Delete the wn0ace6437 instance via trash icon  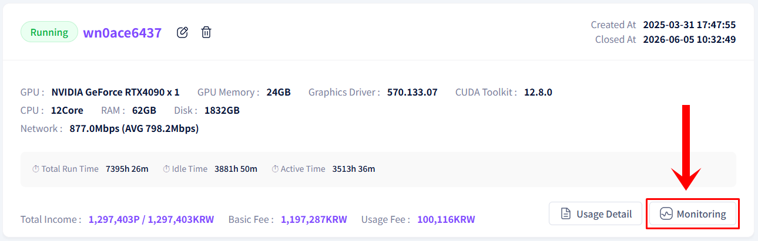click(x=206, y=32)
